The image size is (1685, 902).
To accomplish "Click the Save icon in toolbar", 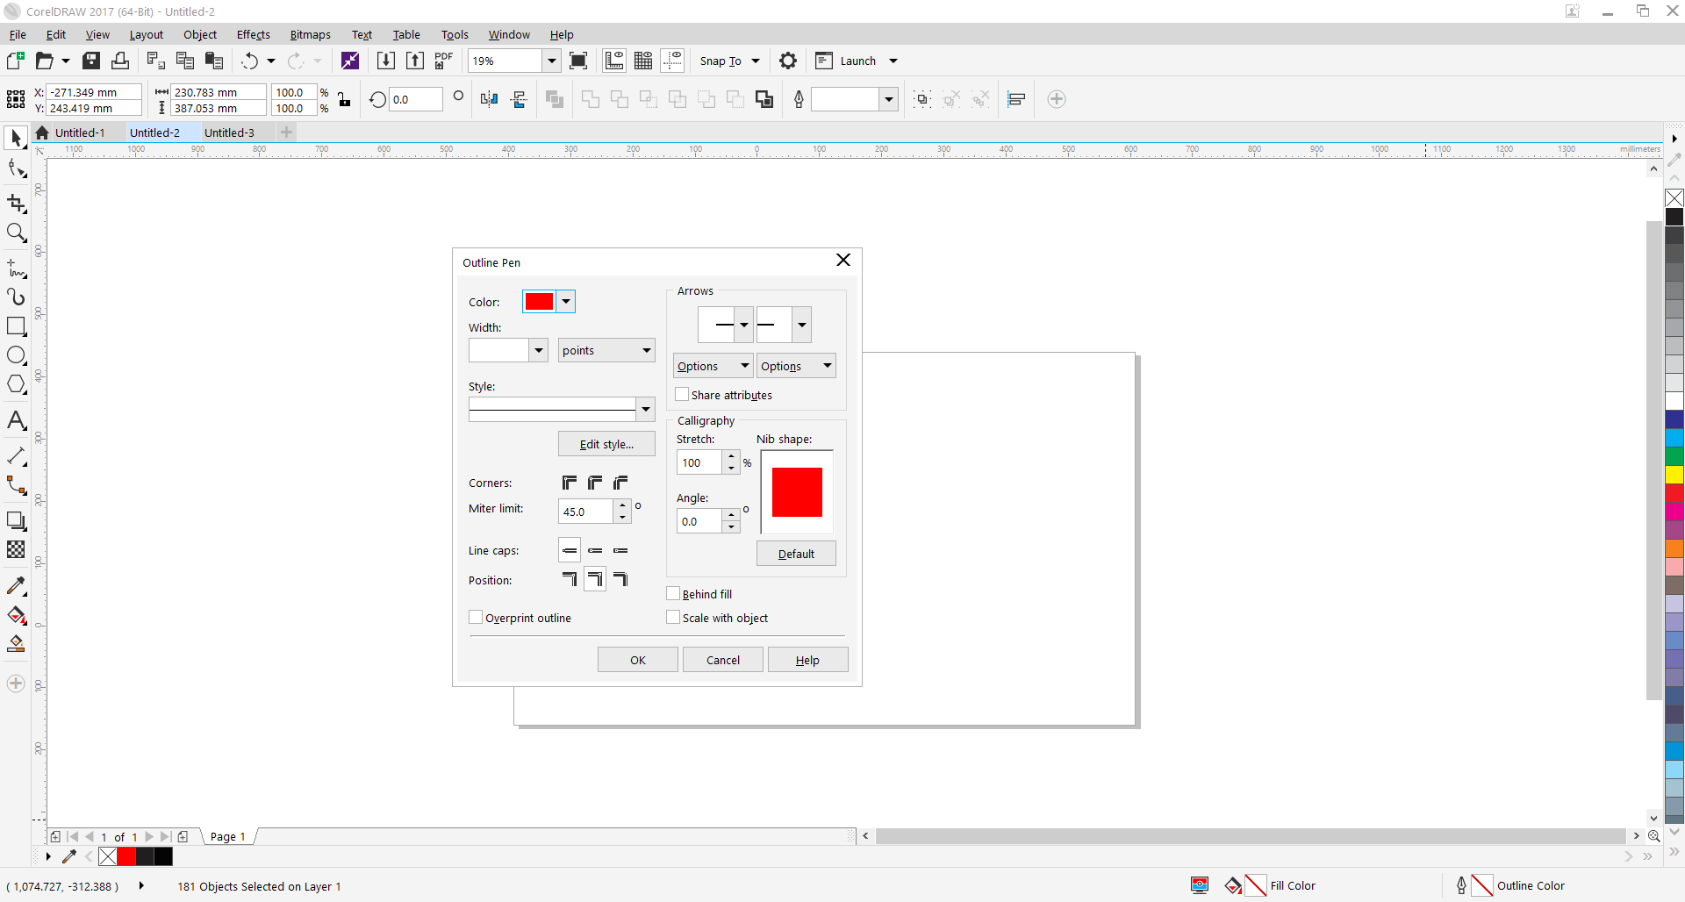I will pos(91,61).
